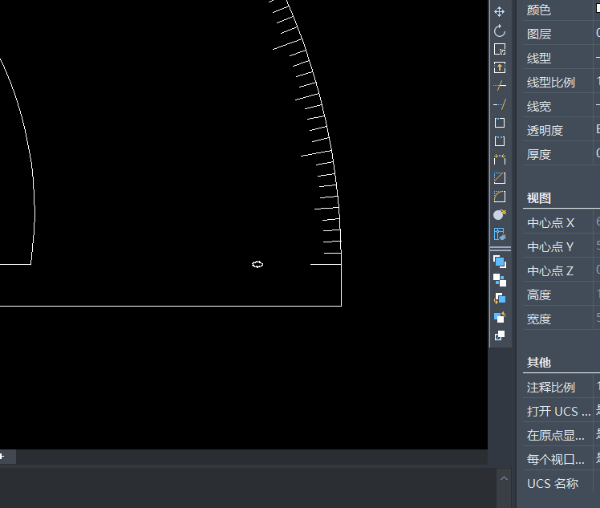Select the 高度 property row
The width and height of the screenshot is (600, 508).
[561, 295]
